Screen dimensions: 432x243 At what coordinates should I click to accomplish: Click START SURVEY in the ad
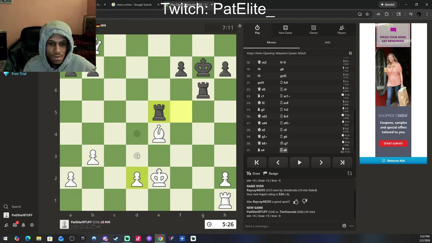tap(393, 143)
